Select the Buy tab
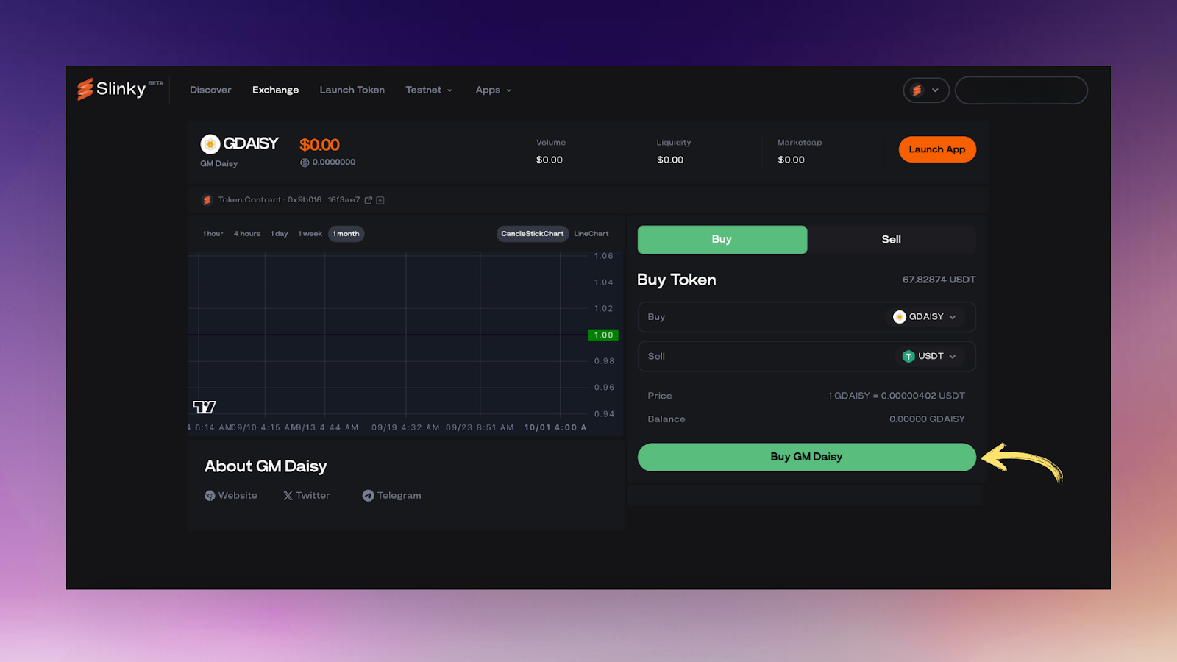The image size is (1177, 662). tap(722, 240)
